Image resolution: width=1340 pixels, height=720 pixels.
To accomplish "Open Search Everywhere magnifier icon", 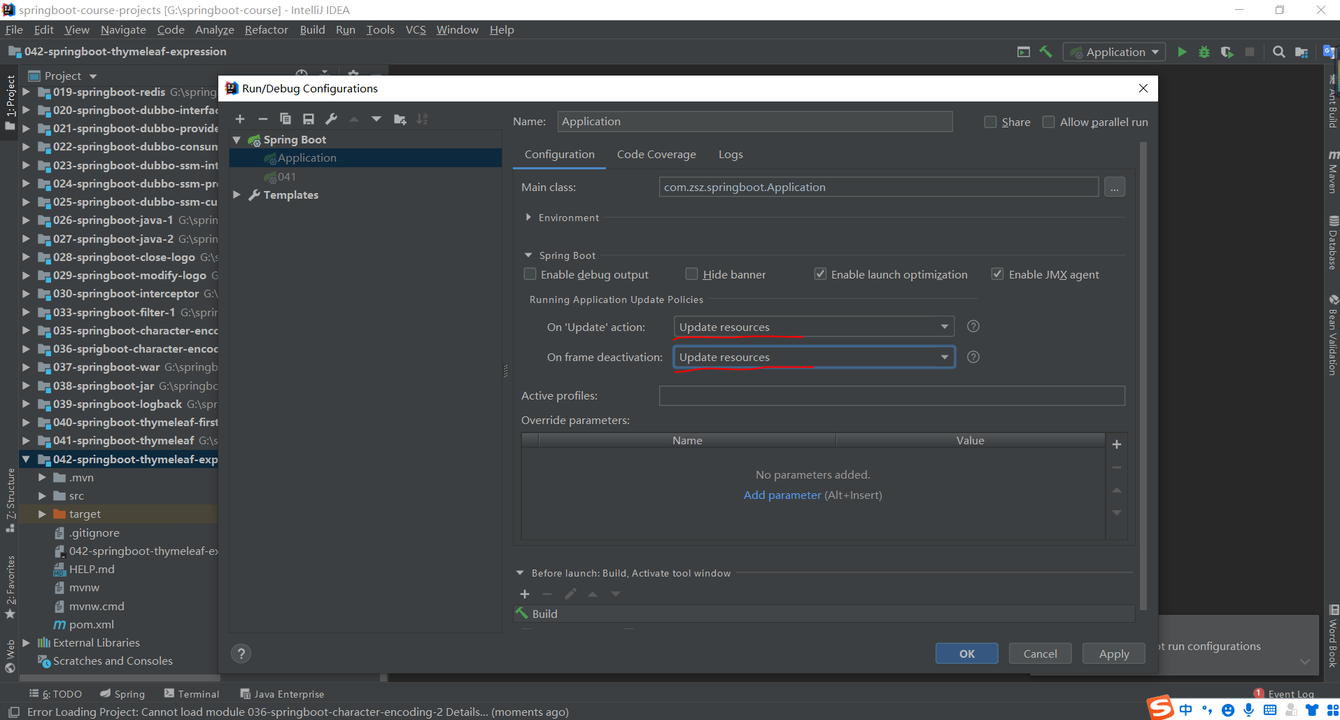I will coord(1278,52).
